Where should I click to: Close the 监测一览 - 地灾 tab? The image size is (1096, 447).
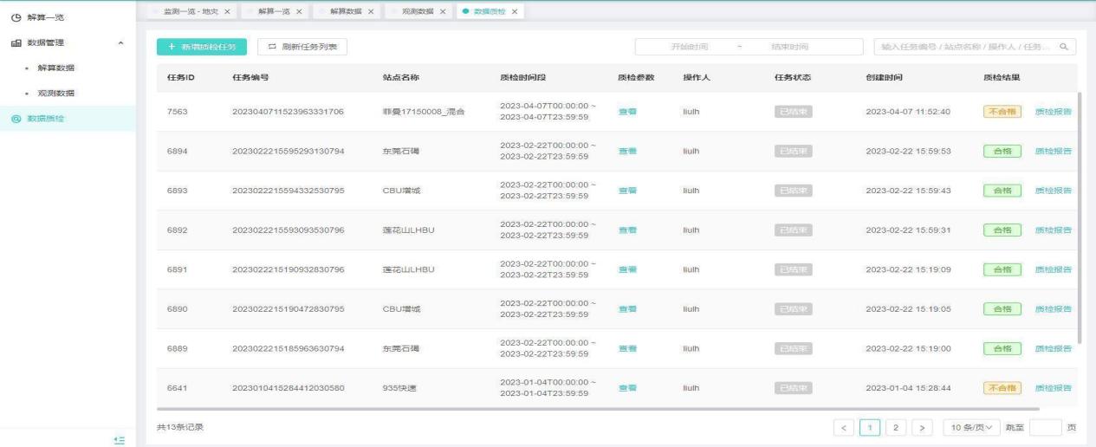[227, 10]
